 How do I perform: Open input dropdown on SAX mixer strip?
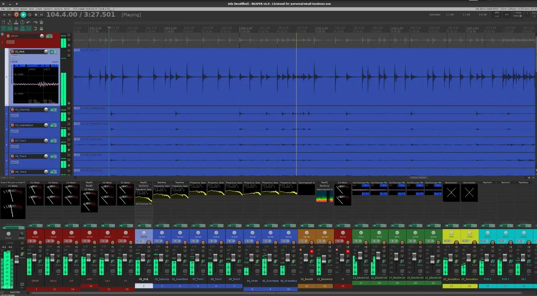click(x=104, y=241)
